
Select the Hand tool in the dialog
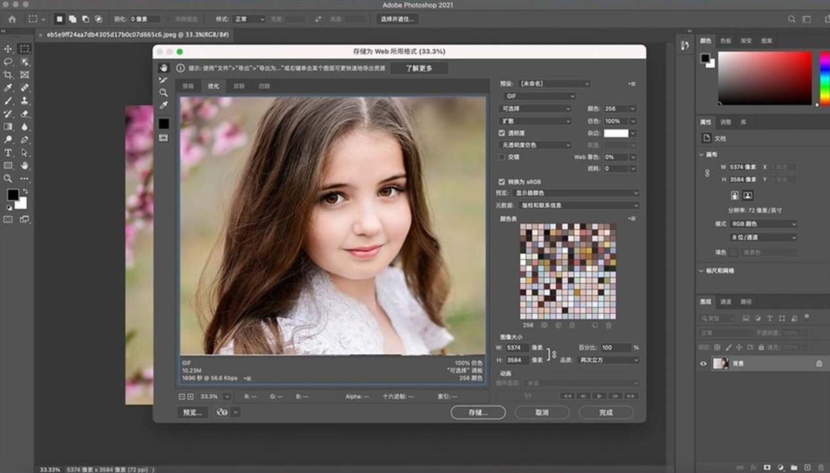pos(163,68)
